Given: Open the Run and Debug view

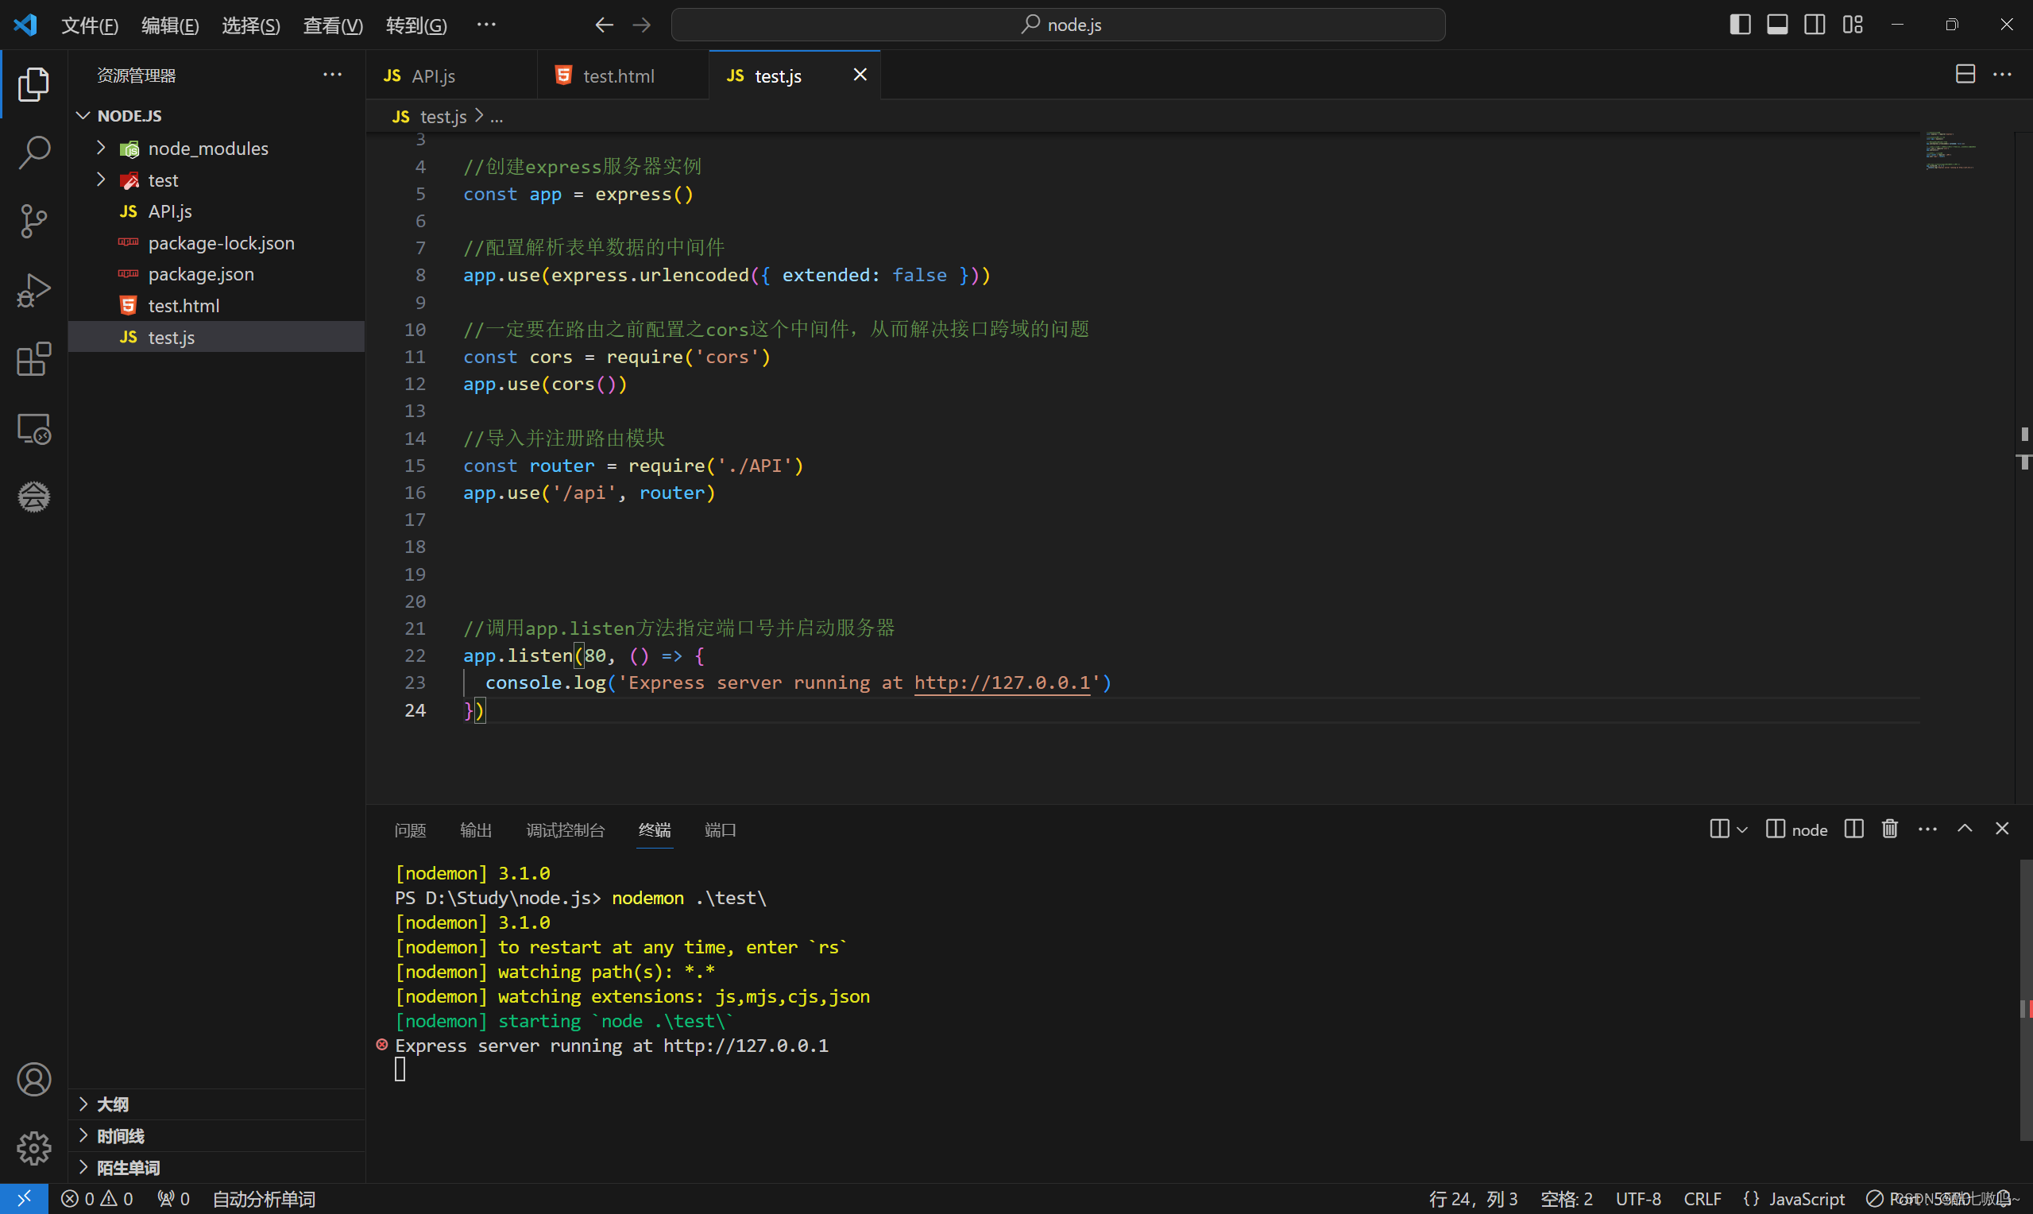Looking at the screenshot, I should (33, 291).
